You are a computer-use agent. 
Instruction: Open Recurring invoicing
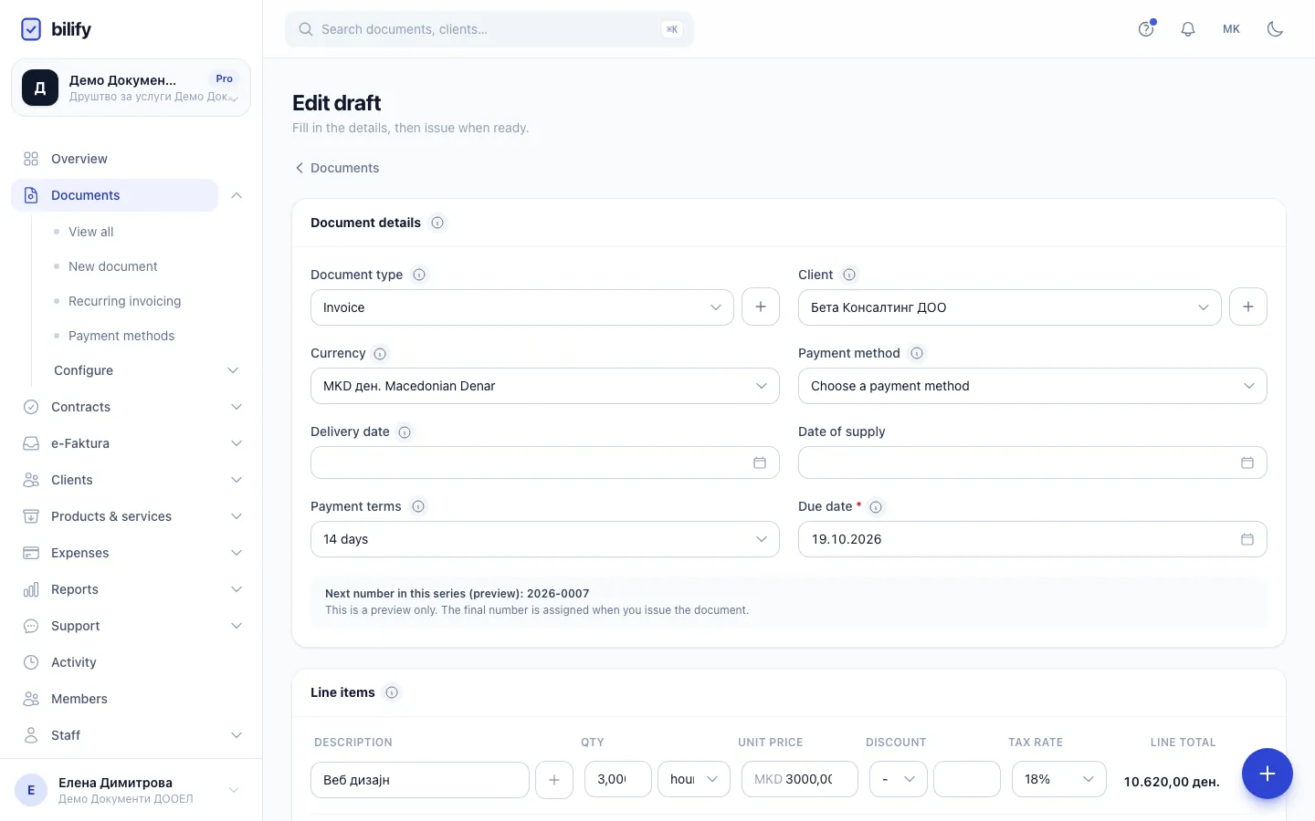coord(124,301)
